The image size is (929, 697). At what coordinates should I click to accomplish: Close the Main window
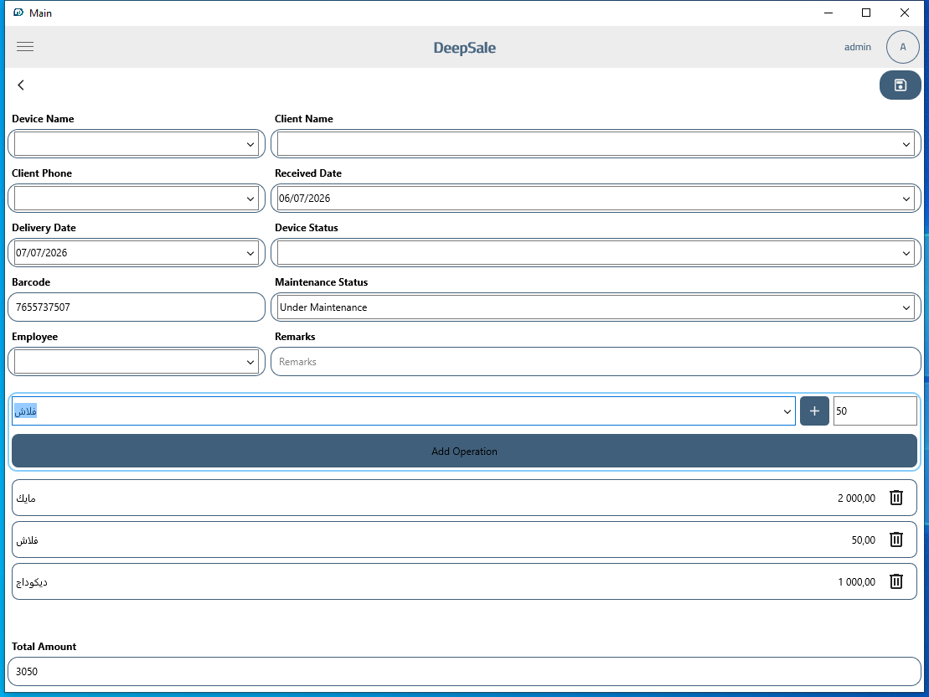click(x=904, y=13)
